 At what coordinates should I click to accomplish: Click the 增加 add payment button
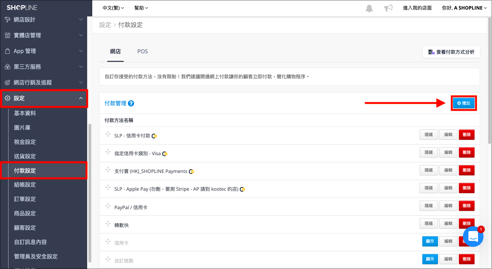click(x=464, y=103)
